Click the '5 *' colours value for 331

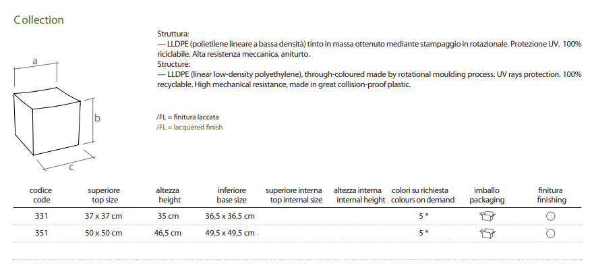(x=423, y=216)
